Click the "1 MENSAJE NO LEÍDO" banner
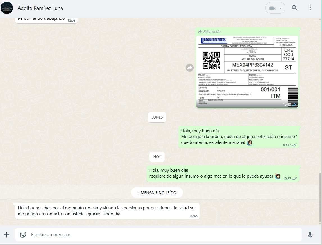 (x=157, y=193)
